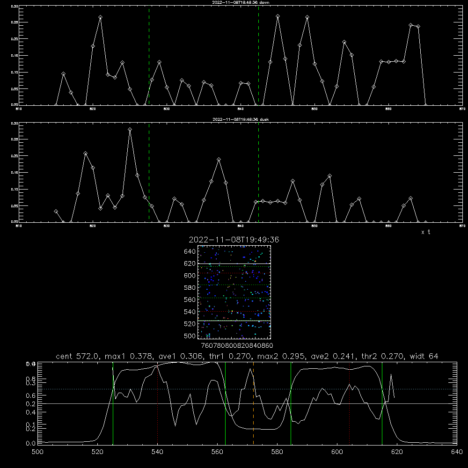Viewport: 468px width, 468px height.
Task: Click the 640 label on the center image y-axis
Action: [x=190, y=252]
